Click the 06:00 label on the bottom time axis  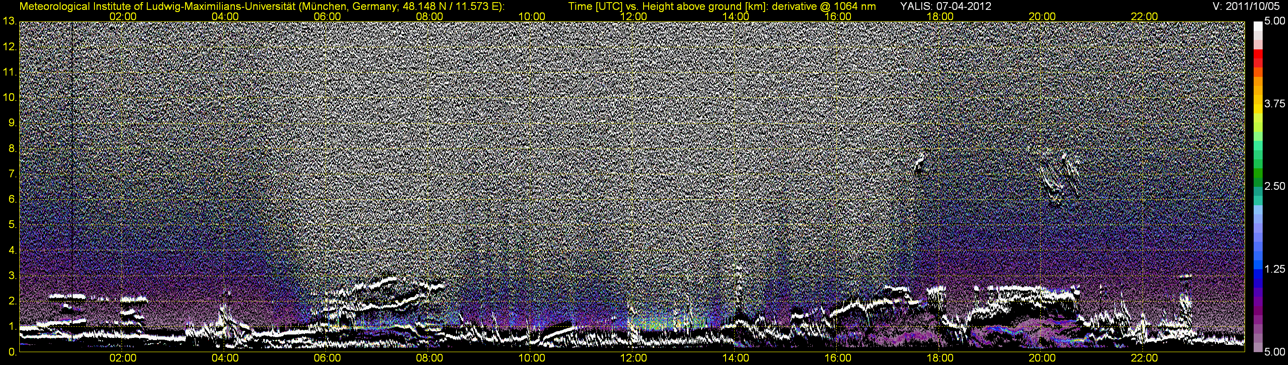[x=328, y=358]
